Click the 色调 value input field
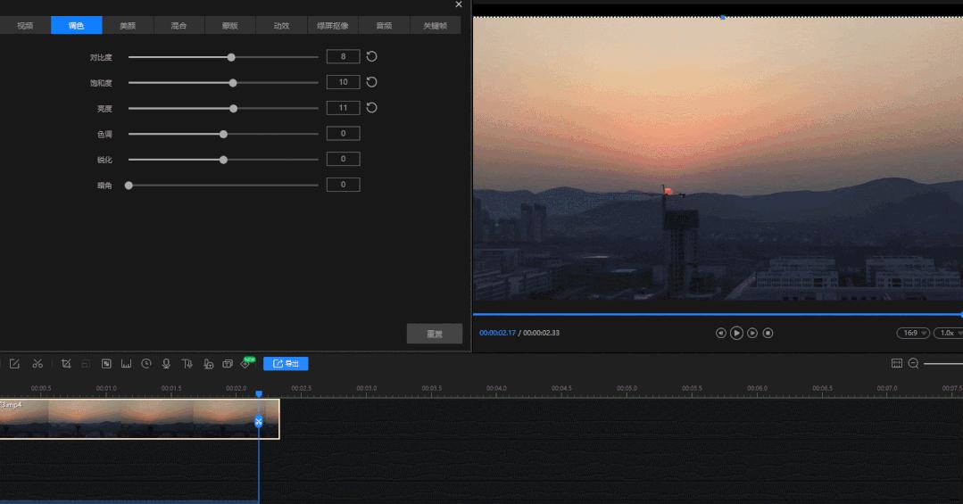This screenshot has width=963, height=504. tap(343, 134)
